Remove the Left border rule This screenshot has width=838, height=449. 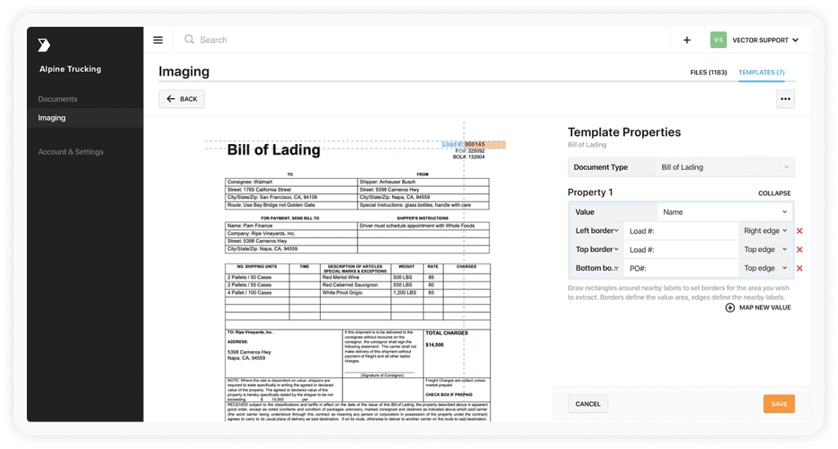[x=800, y=231]
